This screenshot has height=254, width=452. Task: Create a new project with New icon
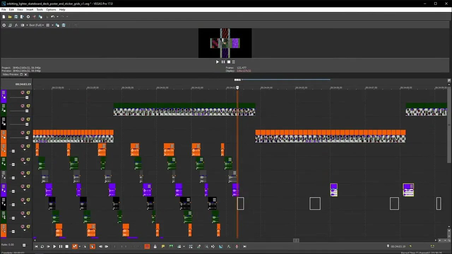[x=4, y=17]
